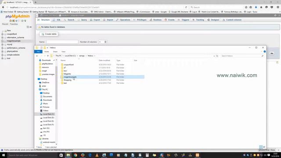Sort by the Date modified column

pyautogui.click(x=104, y=61)
